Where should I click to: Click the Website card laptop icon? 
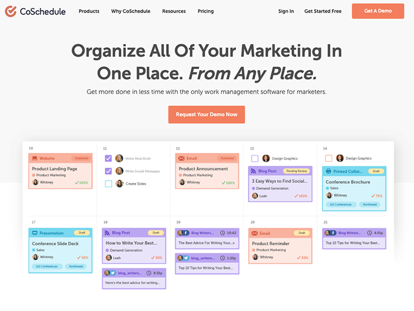click(35, 158)
